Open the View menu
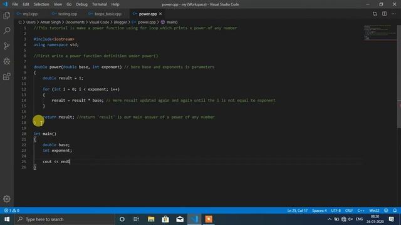This screenshot has height=225, width=401. pos(58,4)
